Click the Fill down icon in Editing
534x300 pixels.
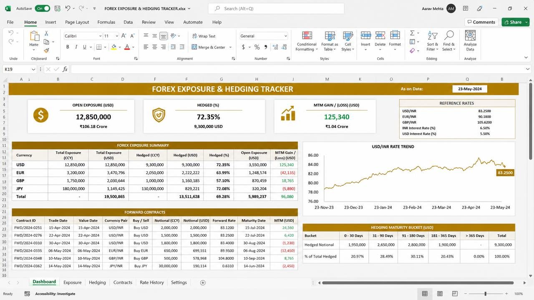tap(412, 42)
